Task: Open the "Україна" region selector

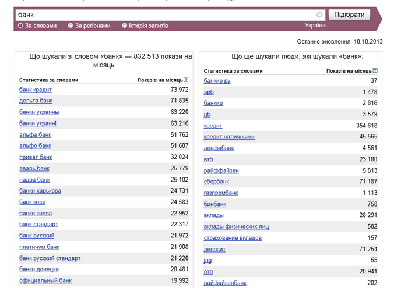Action: click(x=315, y=25)
